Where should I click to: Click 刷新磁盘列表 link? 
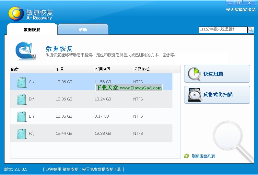(x=203, y=156)
